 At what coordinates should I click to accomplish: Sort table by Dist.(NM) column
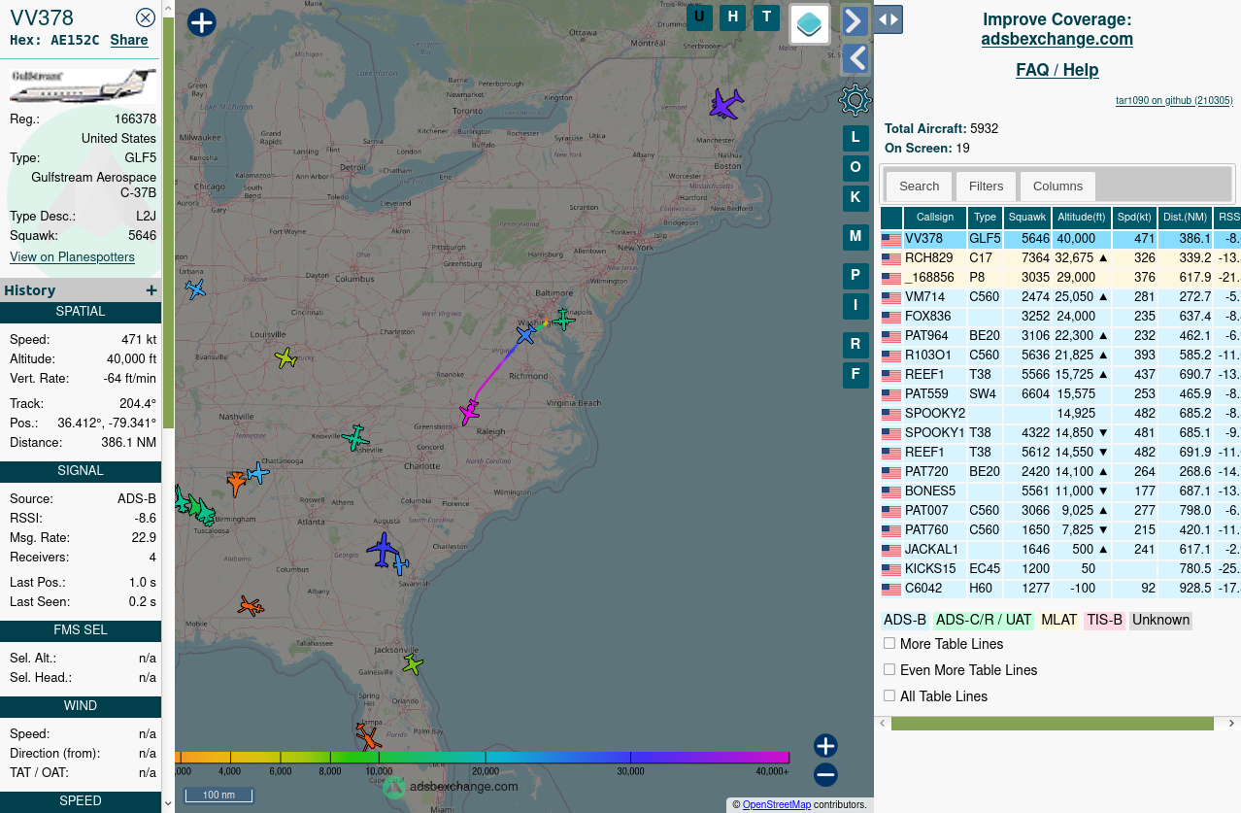1186,218
